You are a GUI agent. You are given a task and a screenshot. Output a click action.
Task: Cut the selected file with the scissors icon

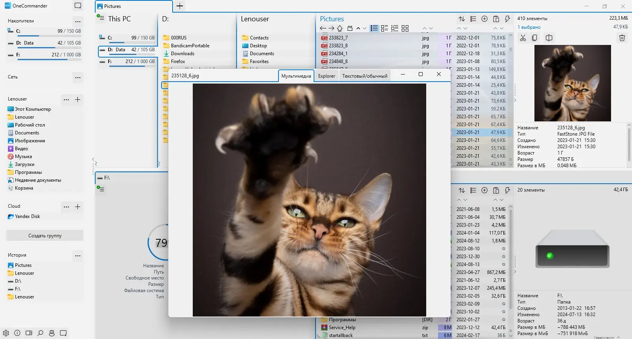coord(523,38)
